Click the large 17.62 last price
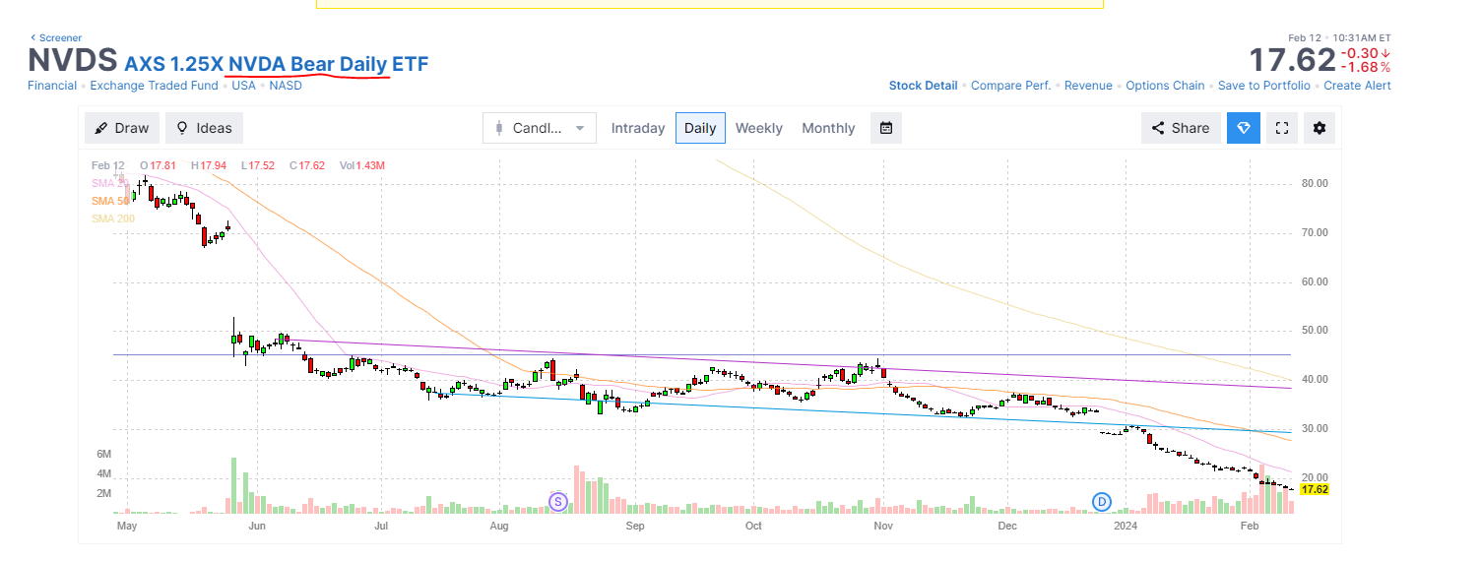The height and width of the screenshot is (561, 1481). (1292, 60)
